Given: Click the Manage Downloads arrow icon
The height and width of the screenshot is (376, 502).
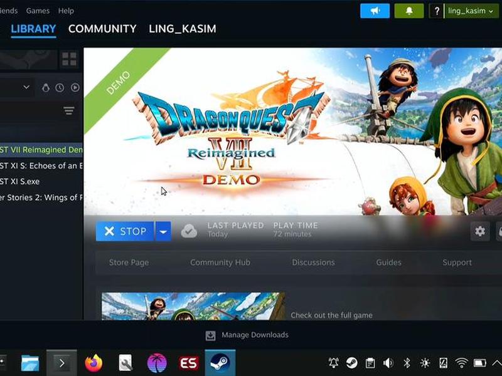Looking at the screenshot, I should point(210,335).
